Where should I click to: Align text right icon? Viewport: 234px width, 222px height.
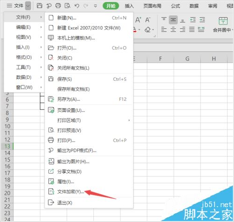coord(182,29)
